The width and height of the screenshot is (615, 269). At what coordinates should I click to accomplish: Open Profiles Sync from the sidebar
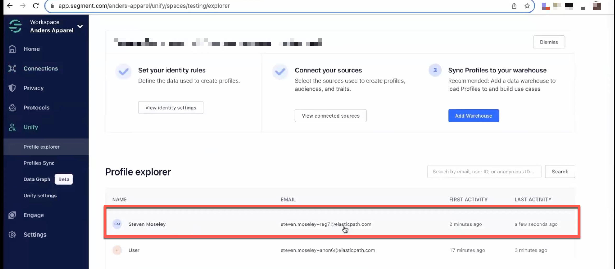pyautogui.click(x=39, y=163)
